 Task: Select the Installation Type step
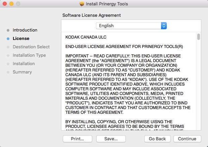[29, 55]
